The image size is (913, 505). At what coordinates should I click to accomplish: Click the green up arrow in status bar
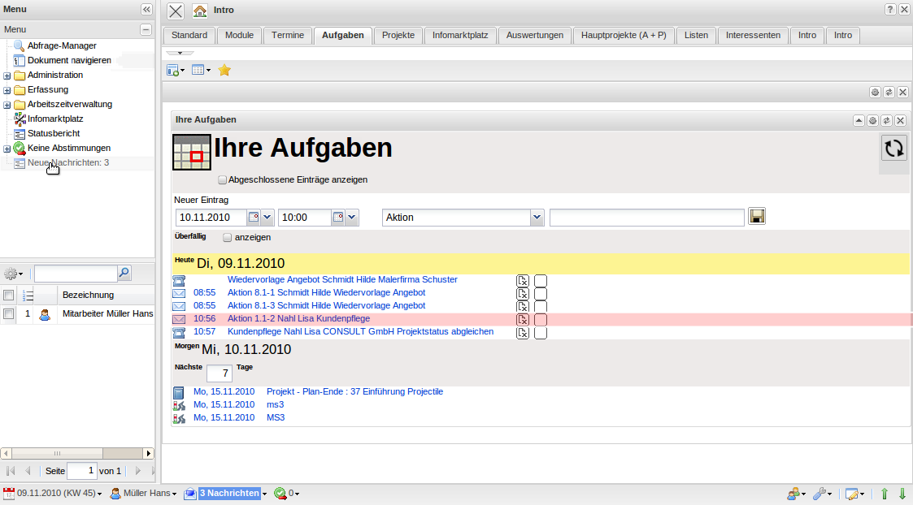[885, 494]
